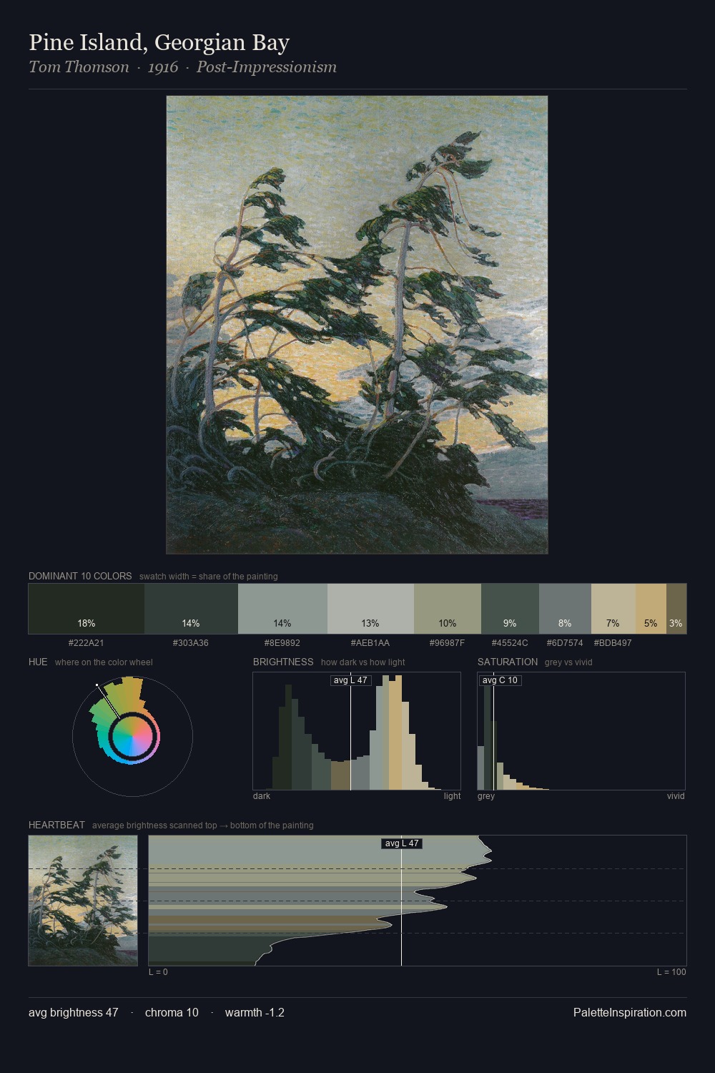Viewport: 715px width, 1073px height.
Task: Click the year '1916'
Action: pos(163,67)
